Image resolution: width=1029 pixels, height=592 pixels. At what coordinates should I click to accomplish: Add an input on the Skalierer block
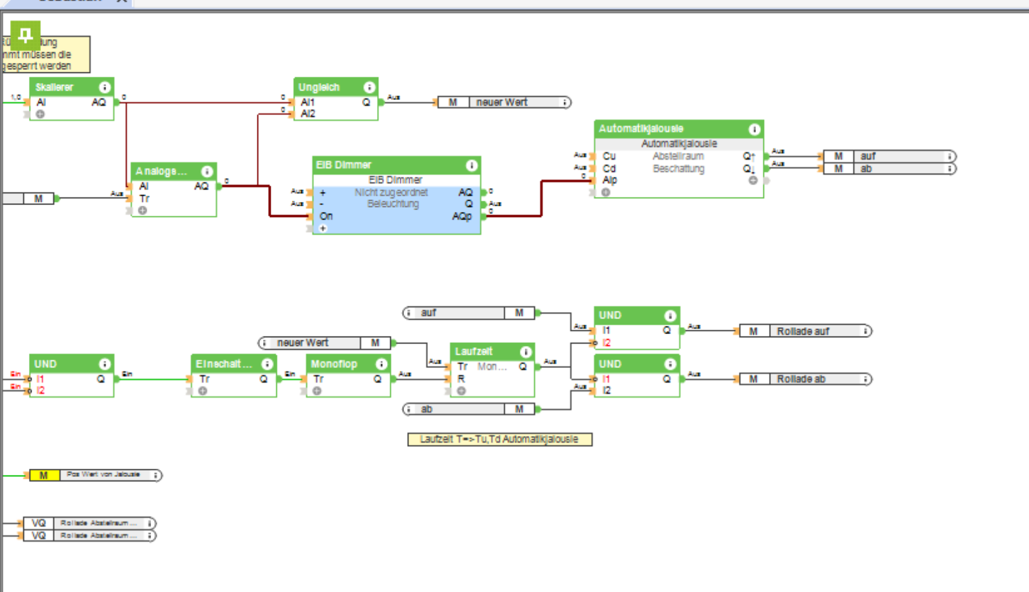click(x=40, y=114)
